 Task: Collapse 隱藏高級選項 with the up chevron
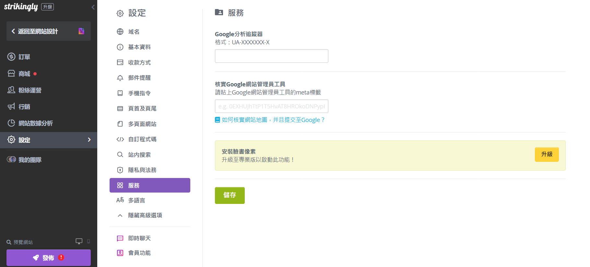pyautogui.click(x=120, y=215)
